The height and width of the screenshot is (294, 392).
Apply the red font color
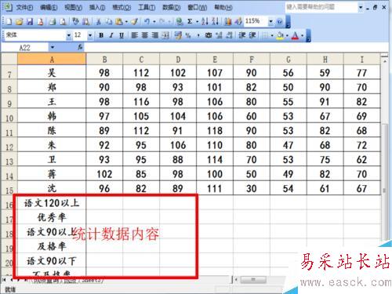295,35
